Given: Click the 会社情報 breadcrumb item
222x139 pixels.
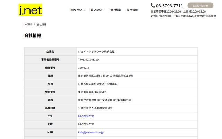Looking at the screenshot, I should tap(42, 24).
